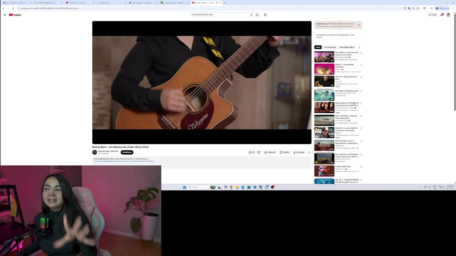Open the notifications bell
The height and width of the screenshot is (256, 456).
442,15
